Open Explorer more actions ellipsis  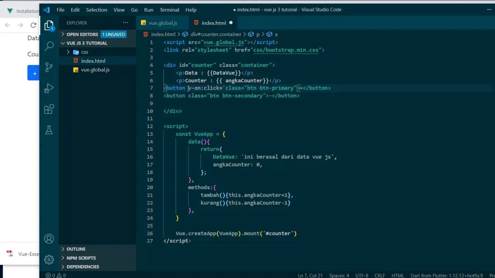125,23
